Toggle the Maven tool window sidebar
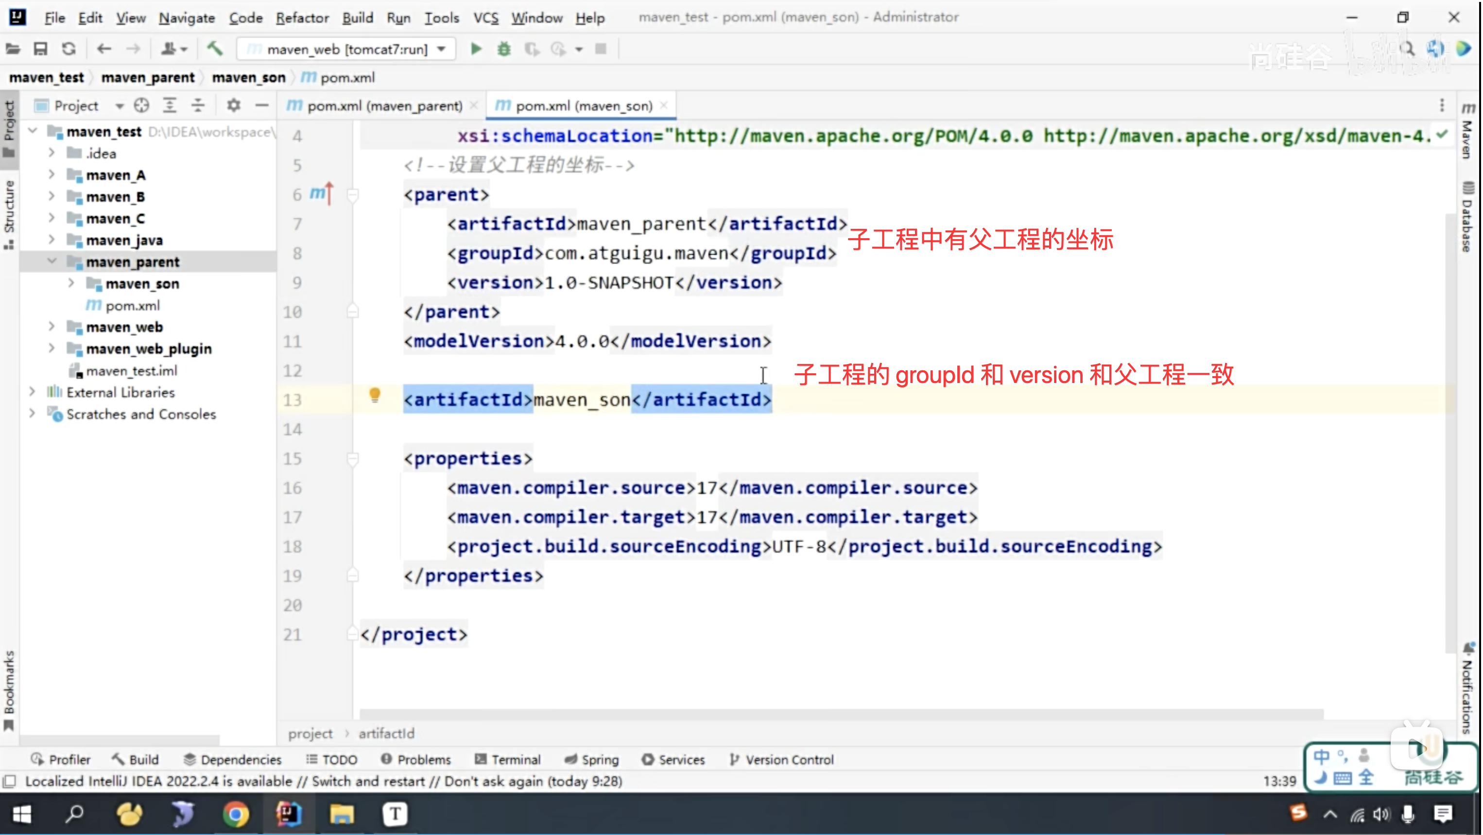1483x835 pixels. 1467,133
